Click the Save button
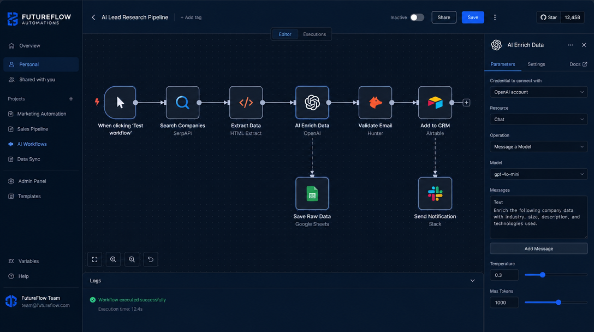 473,17
